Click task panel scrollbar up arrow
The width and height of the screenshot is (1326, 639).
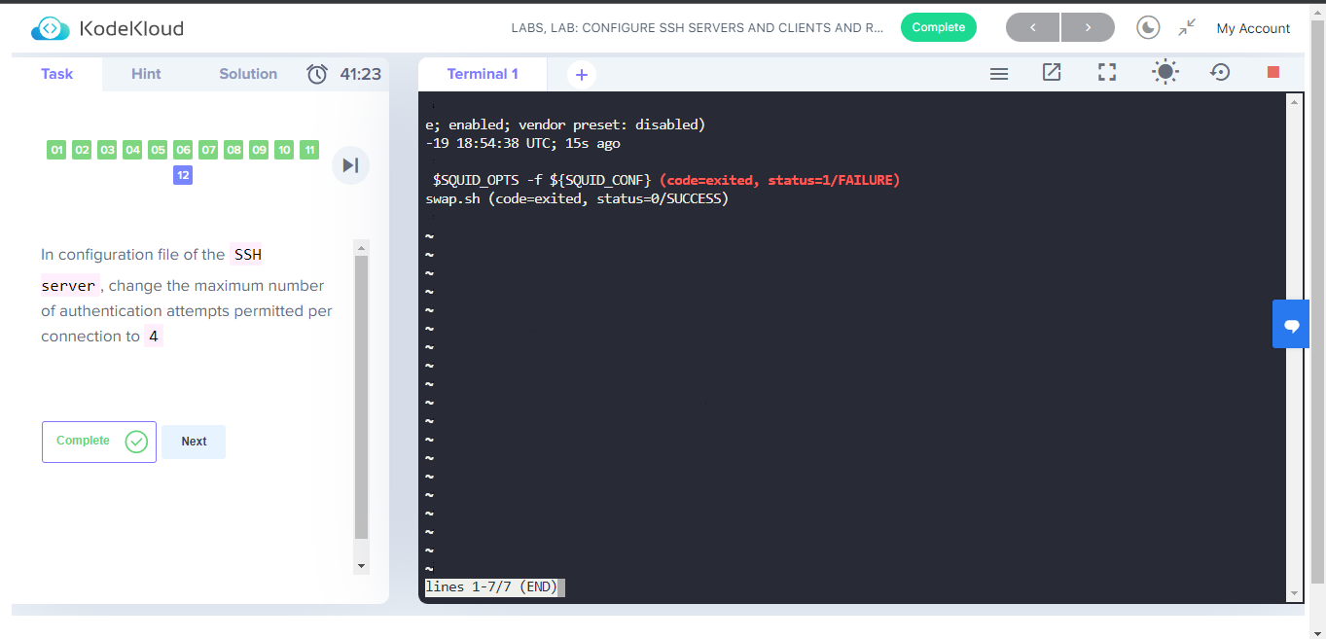tap(362, 247)
